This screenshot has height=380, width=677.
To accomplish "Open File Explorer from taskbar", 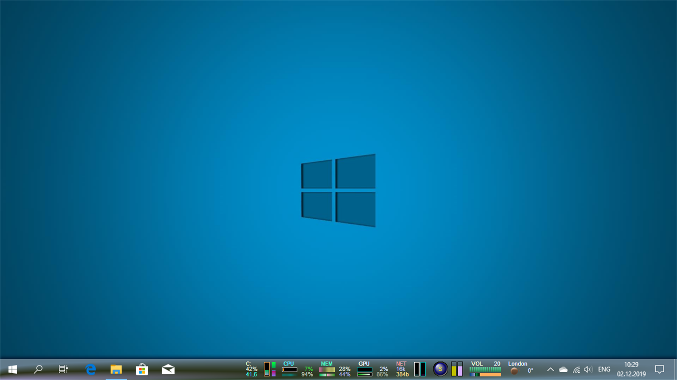I will (x=116, y=369).
